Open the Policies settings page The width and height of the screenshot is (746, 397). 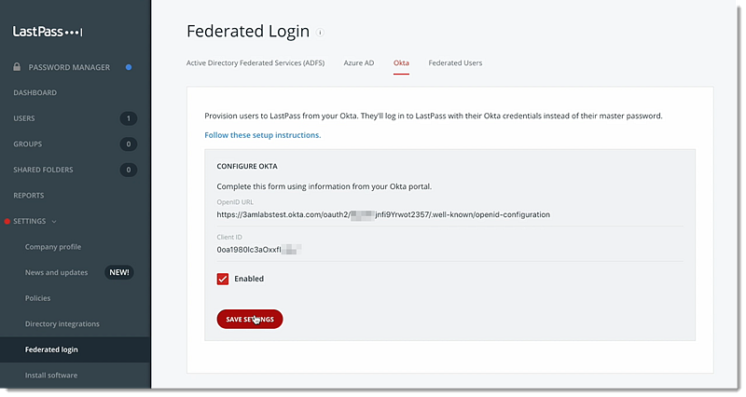[x=37, y=298]
